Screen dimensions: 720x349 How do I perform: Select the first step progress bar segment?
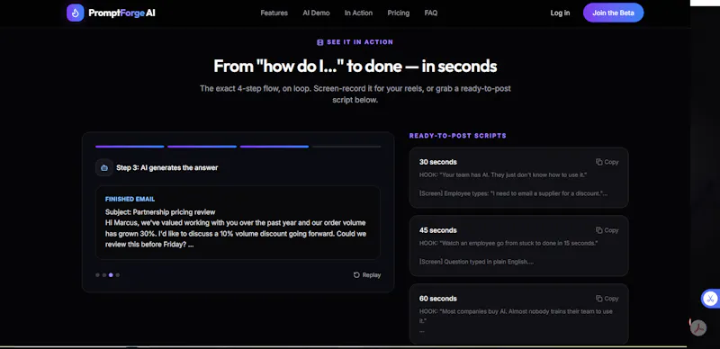click(130, 147)
